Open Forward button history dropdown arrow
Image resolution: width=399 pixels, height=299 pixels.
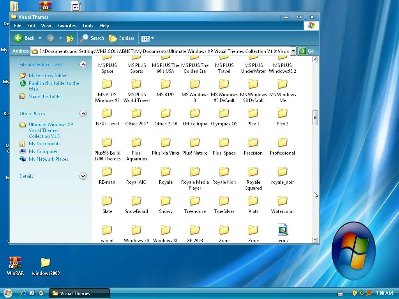coord(60,38)
